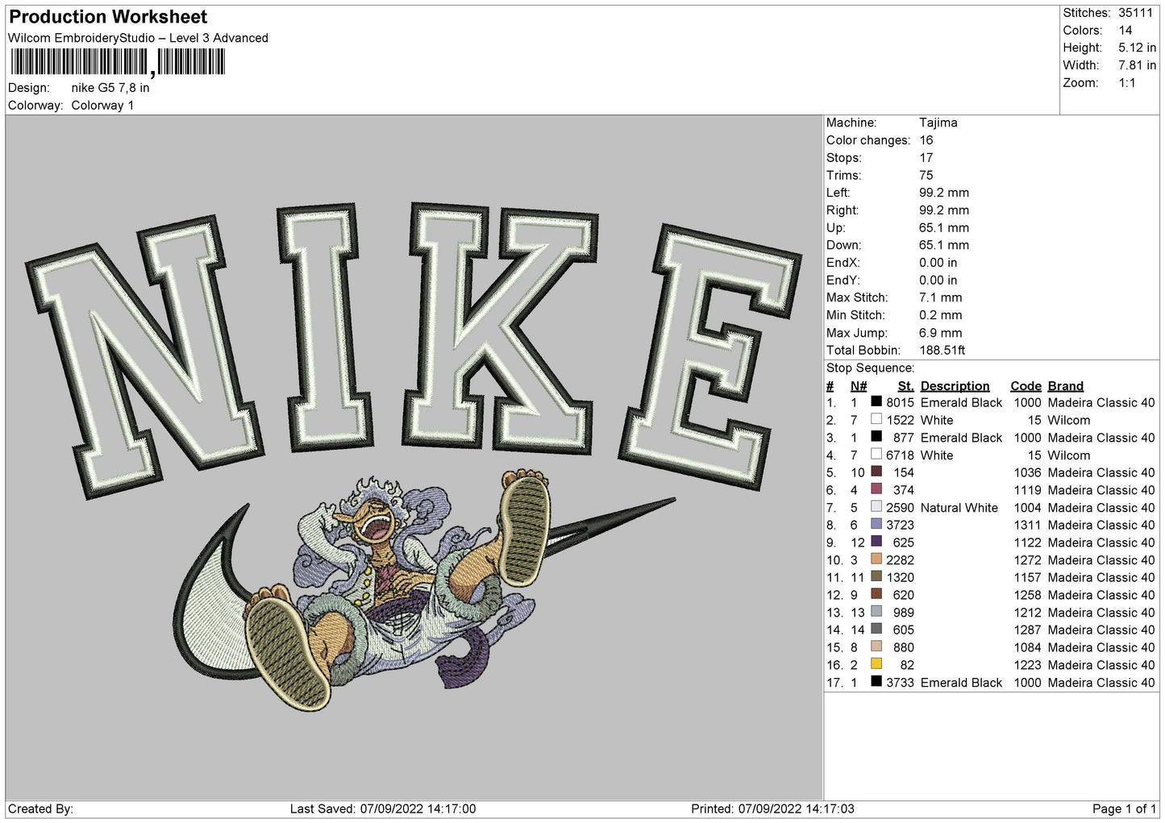Click the 'Description' column header
Viewport: 1165px width, 823px height.
coord(955,386)
